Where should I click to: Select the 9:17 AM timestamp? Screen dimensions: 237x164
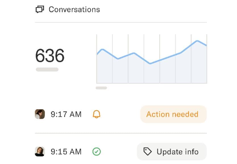coord(66,114)
